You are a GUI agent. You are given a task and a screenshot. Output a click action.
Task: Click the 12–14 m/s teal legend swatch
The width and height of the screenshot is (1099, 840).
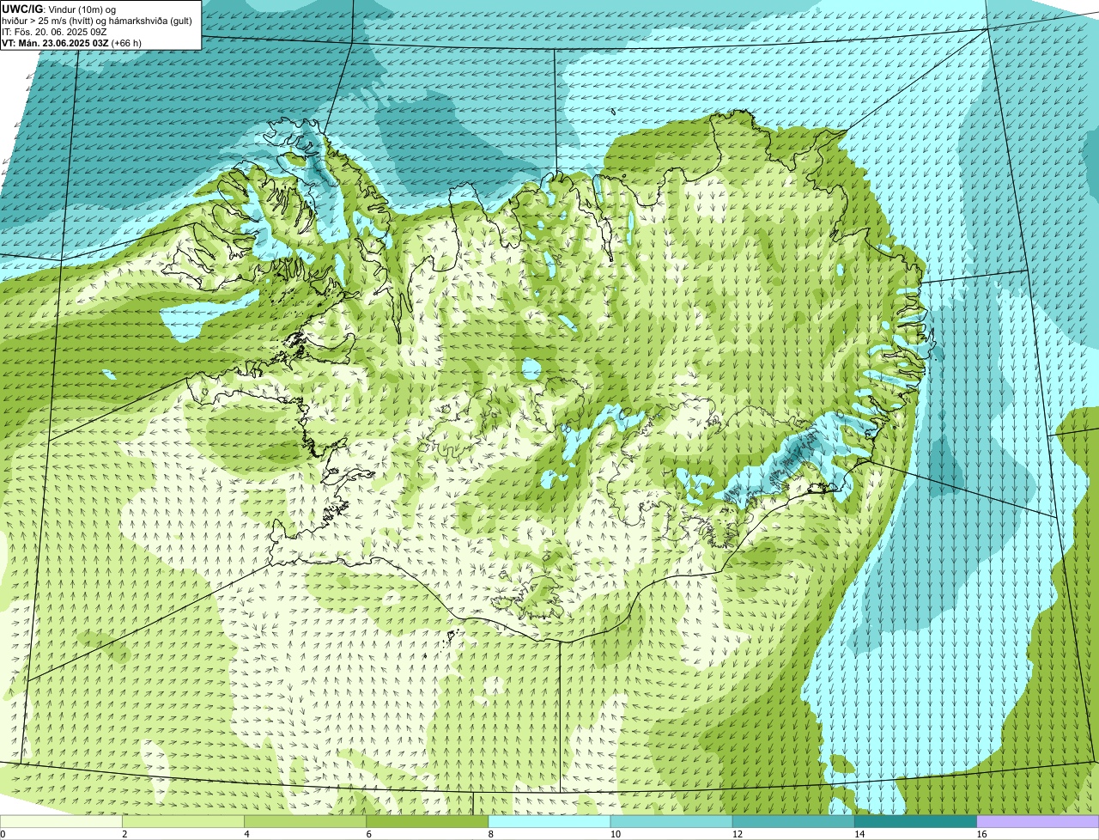pos(793,821)
